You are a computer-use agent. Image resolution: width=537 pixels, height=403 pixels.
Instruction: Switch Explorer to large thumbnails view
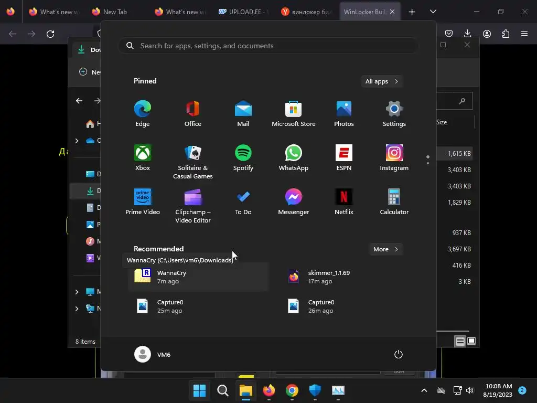tap(471, 341)
